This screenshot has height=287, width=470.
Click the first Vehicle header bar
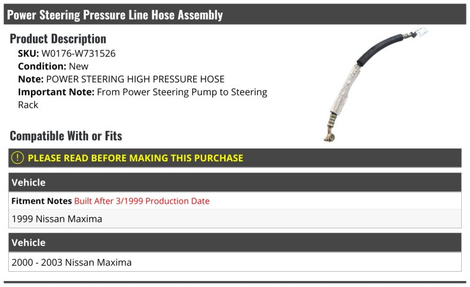pos(234,182)
